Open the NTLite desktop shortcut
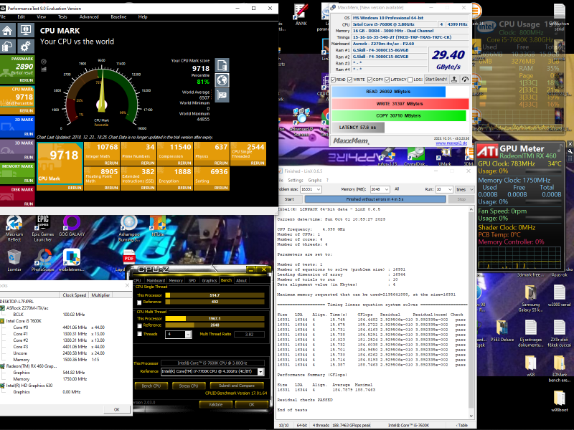This screenshot has height=430, width=574. (158, 226)
